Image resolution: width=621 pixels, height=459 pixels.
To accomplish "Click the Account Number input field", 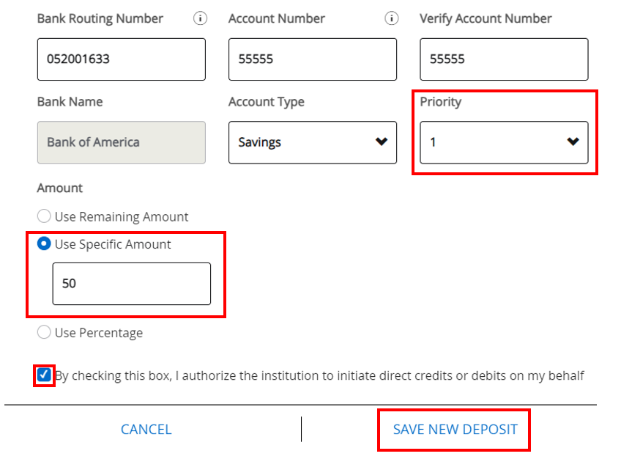I will pyautogui.click(x=313, y=59).
